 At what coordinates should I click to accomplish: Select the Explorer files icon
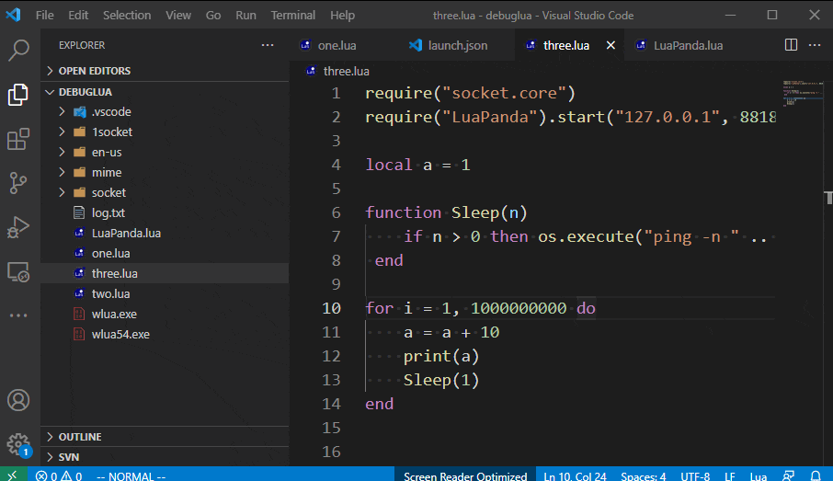point(18,95)
